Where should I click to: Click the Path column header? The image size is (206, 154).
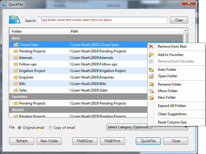[x=126, y=31]
